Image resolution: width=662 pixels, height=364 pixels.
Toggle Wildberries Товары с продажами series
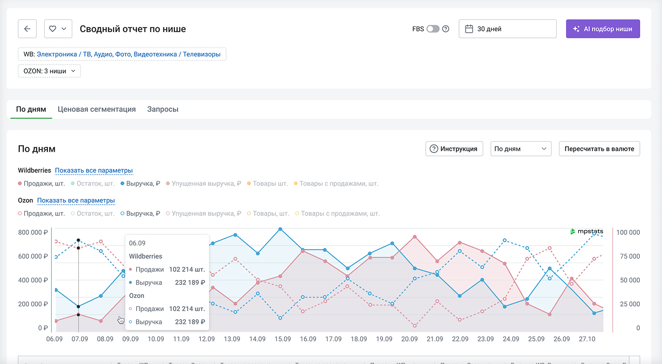coord(336,184)
